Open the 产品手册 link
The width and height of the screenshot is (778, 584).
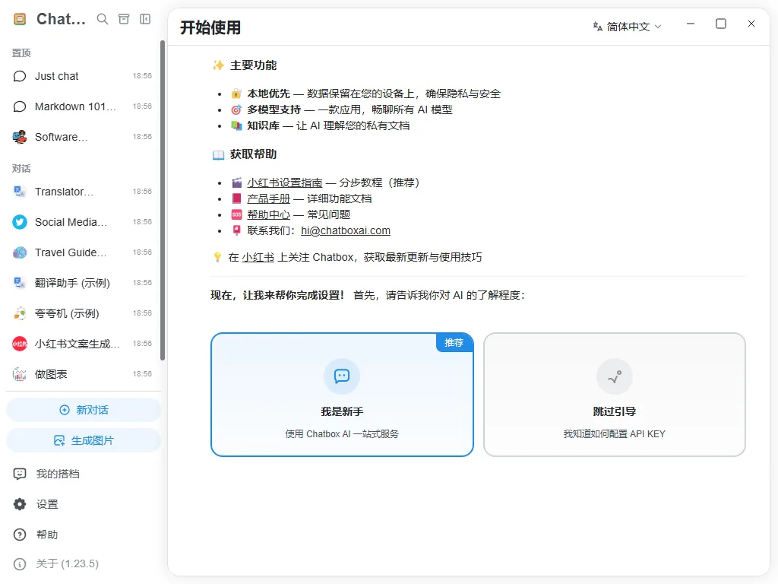[268, 198]
